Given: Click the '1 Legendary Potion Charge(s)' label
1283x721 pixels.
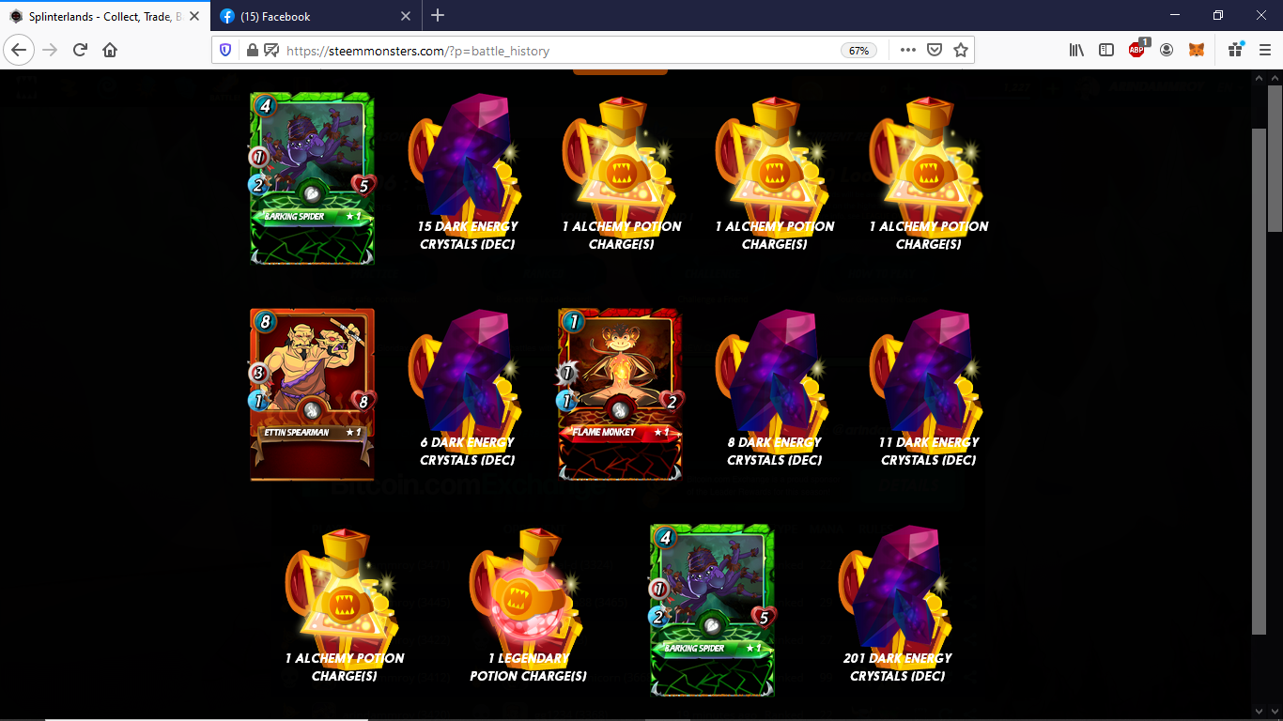Looking at the screenshot, I should click(x=529, y=667).
